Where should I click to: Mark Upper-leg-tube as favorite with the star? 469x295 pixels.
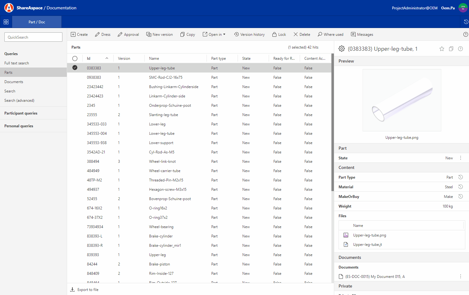pos(442,49)
